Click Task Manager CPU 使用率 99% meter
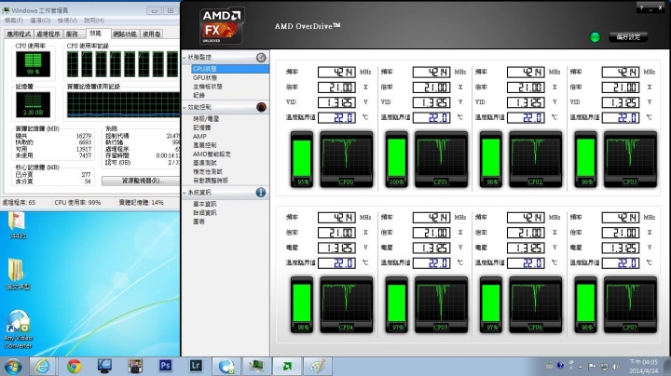This screenshot has width=671, height=376. [x=33, y=64]
